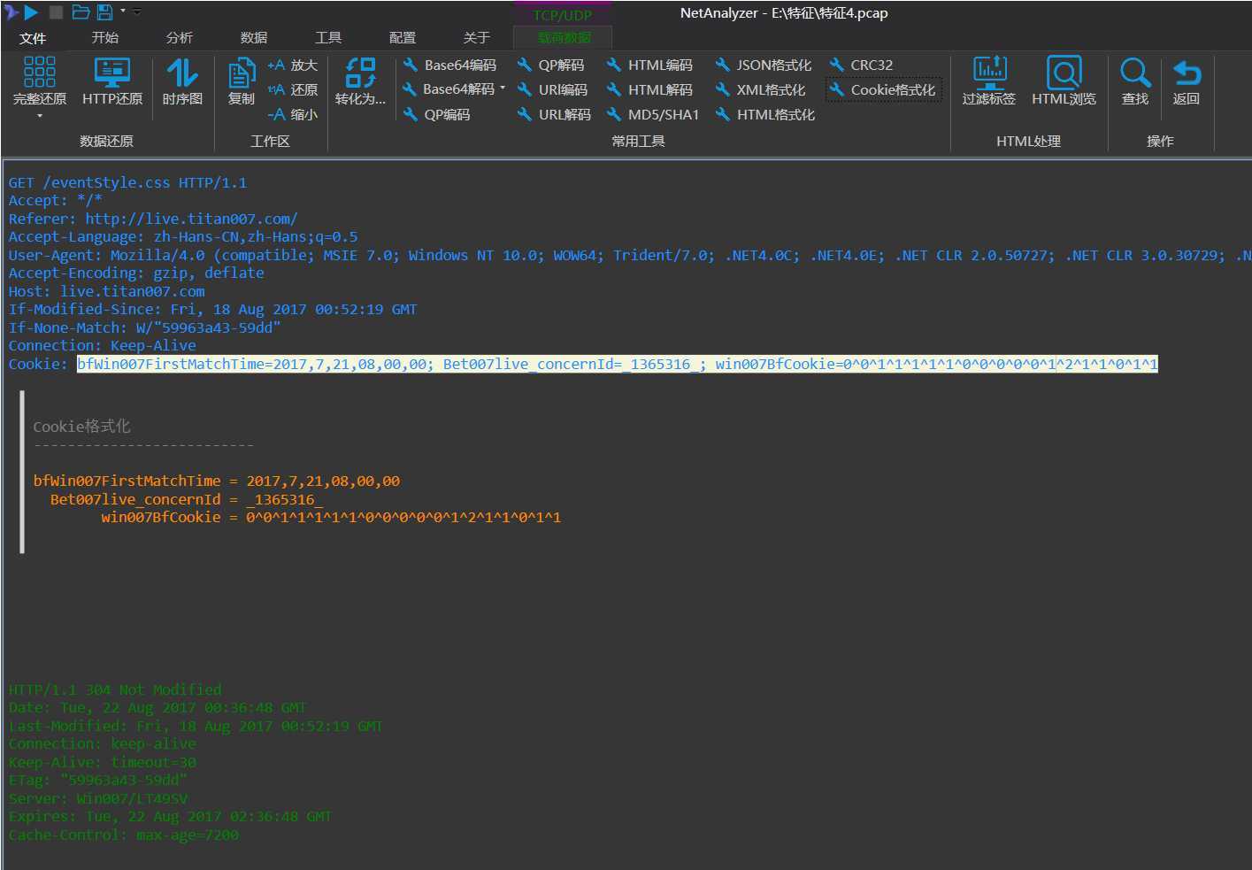Run the JSON格式化 tool

tap(763, 65)
